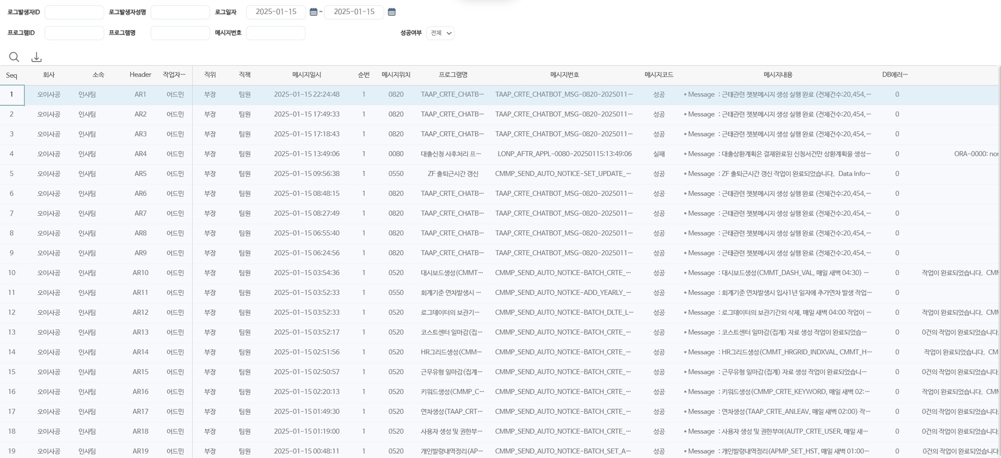This screenshot has width=1001, height=458.
Task: Click the 개인발령내역정리 program cell
Action: (453, 451)
